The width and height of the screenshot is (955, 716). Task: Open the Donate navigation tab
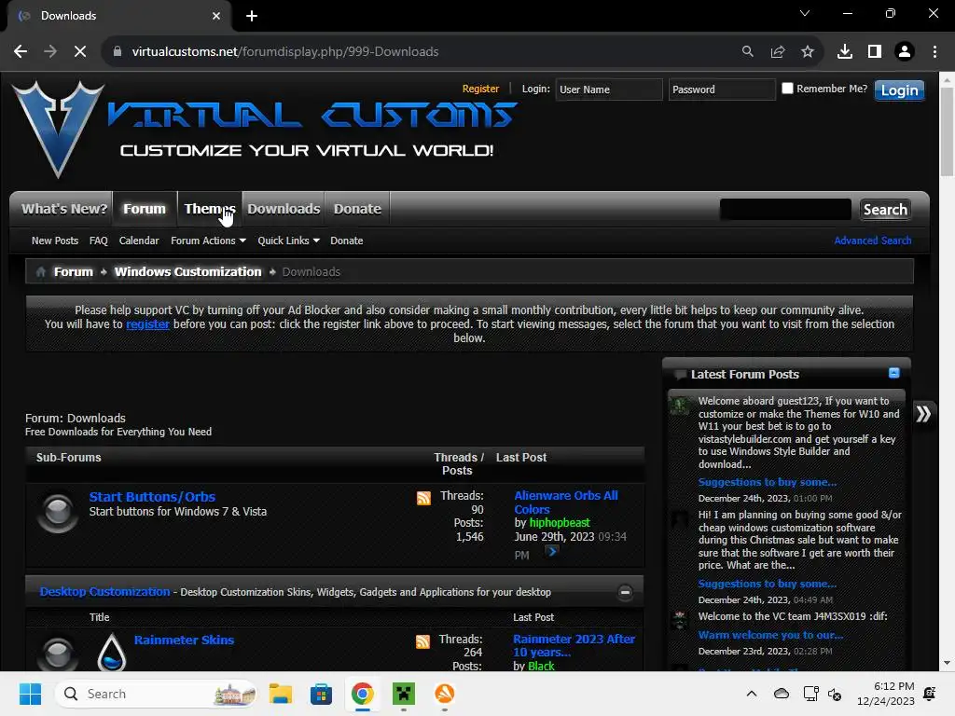[357, 209]
